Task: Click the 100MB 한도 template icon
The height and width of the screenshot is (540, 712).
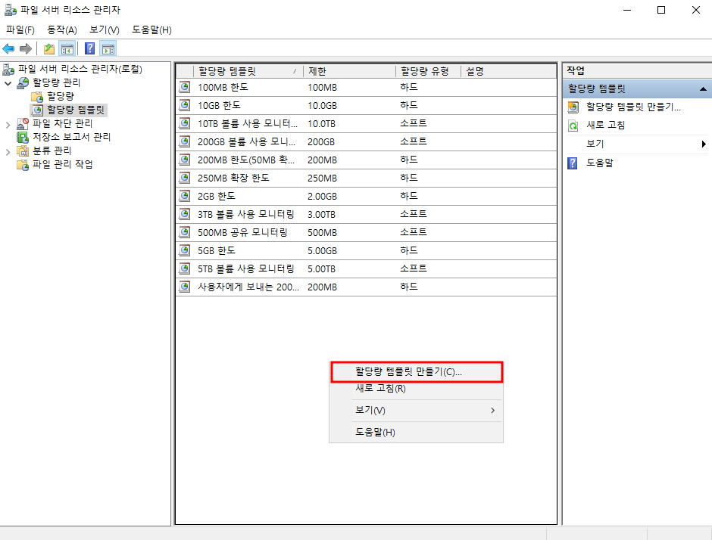Action: click(x=184, y=87)
